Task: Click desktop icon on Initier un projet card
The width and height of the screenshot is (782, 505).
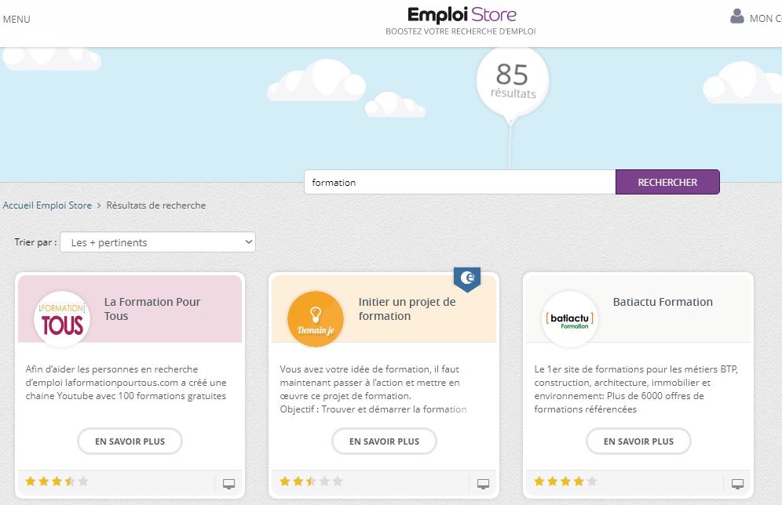Action: 484,484
